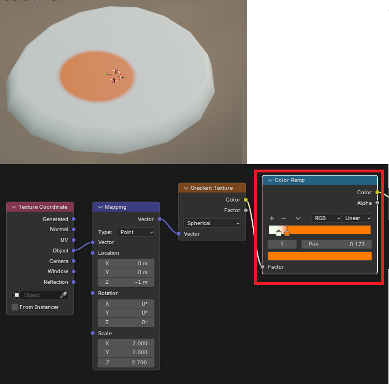This screenshot has width=389, height=384.
Task: Collapse the Mapping node
Action: tap(100, 207)
